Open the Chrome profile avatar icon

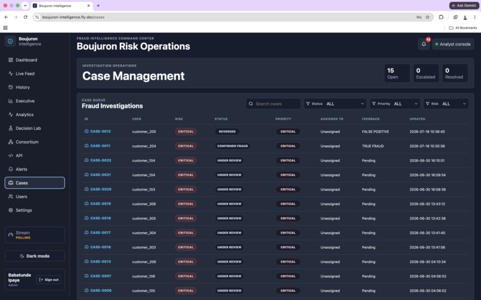coord(465,17)
